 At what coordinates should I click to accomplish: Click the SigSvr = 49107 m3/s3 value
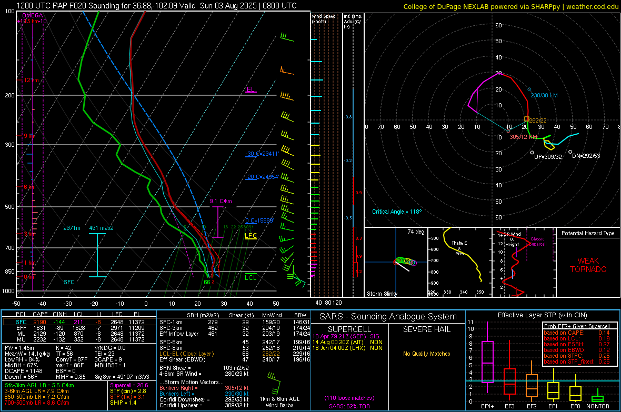coord(122,377)
